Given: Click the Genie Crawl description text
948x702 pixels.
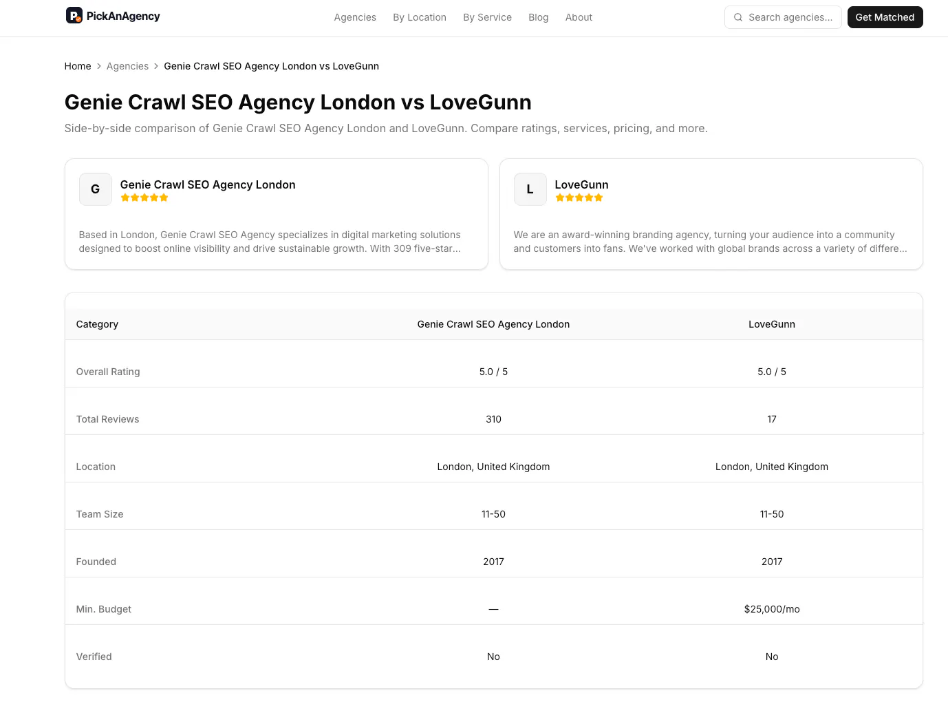Looking at the screenshot, I should [x=270, y=242].
